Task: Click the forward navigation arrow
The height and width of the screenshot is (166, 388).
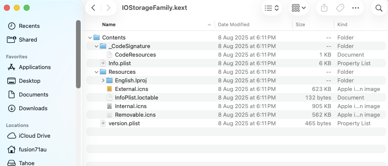Action: click(x=109, y=8)
